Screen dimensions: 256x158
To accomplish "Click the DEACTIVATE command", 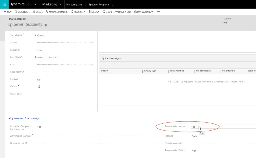I will click(22, 12).
